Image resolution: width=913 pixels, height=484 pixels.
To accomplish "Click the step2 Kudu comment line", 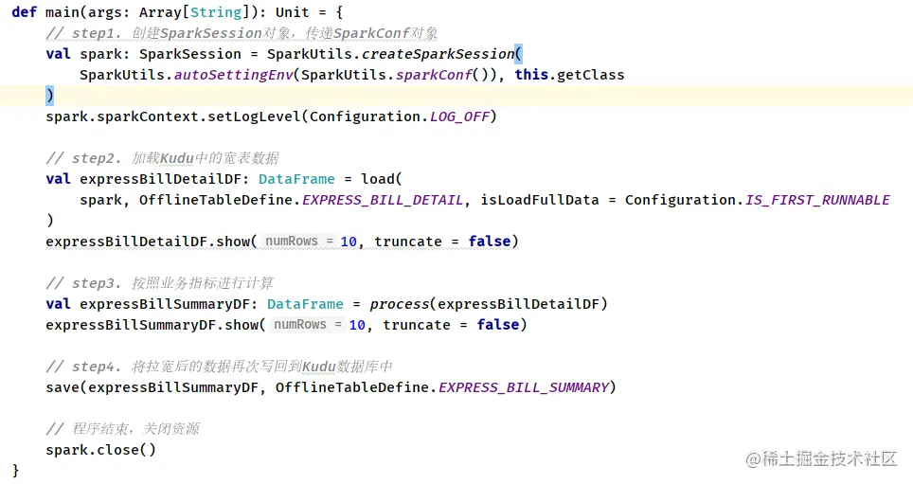I will click(x=162, y=158).
